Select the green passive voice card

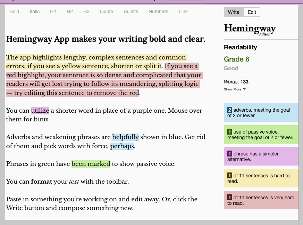coord(261,134)
